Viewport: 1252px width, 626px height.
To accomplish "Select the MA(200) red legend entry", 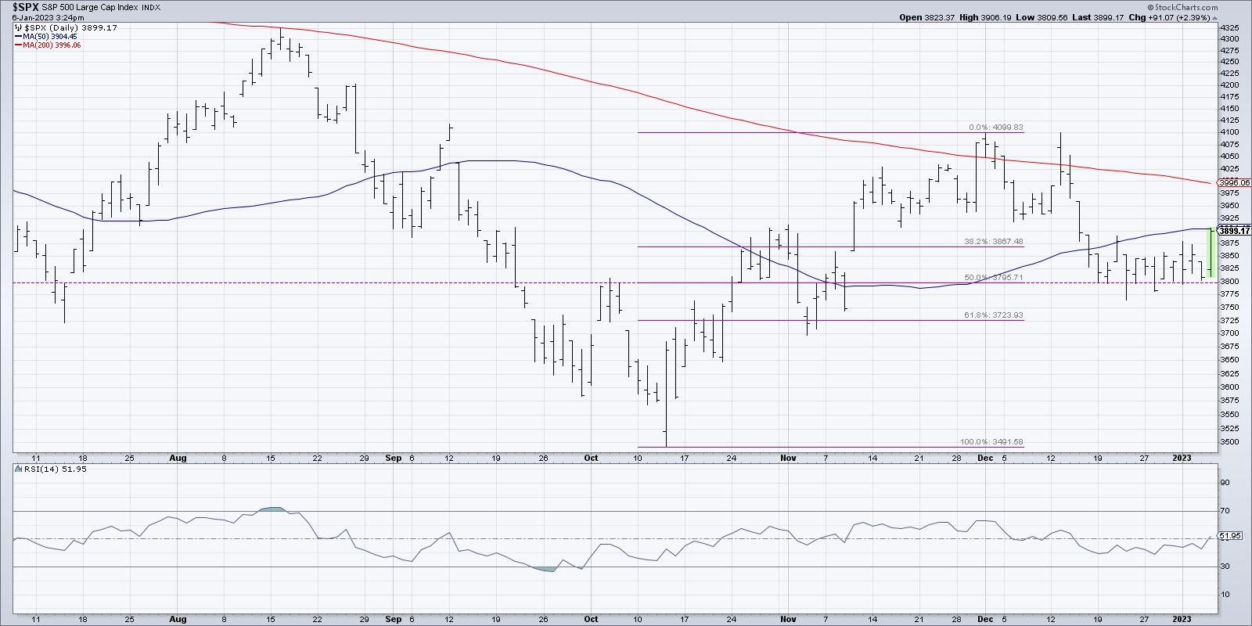I will (x=48, y=45).
